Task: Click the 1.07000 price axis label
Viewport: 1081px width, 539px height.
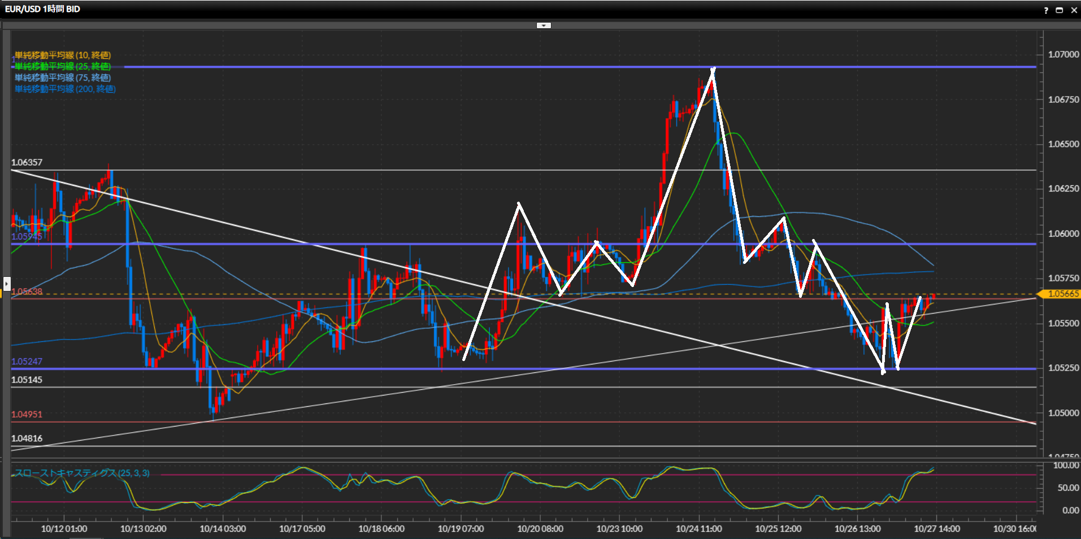Action: point(1063,54)
